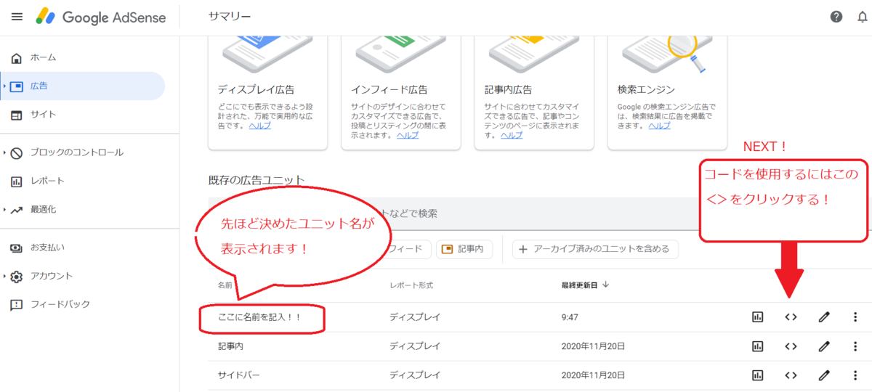Expand the アカウント section arrow

(4, 276)
